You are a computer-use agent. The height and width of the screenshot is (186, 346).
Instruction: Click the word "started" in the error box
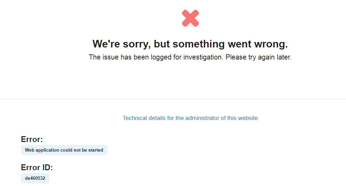tap(96, 150)
